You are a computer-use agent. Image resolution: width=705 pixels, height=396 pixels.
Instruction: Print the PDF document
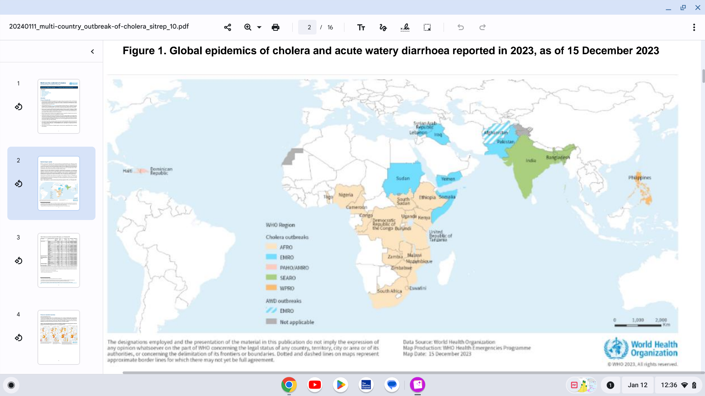coord(275,27)
